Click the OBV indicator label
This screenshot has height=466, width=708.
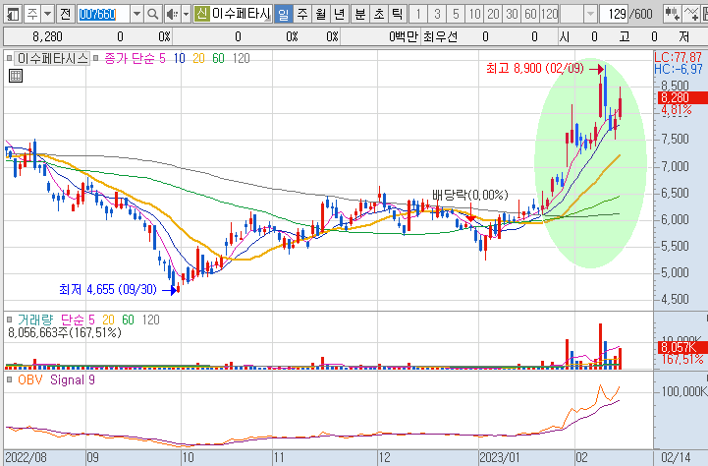[x=30, y=379]
